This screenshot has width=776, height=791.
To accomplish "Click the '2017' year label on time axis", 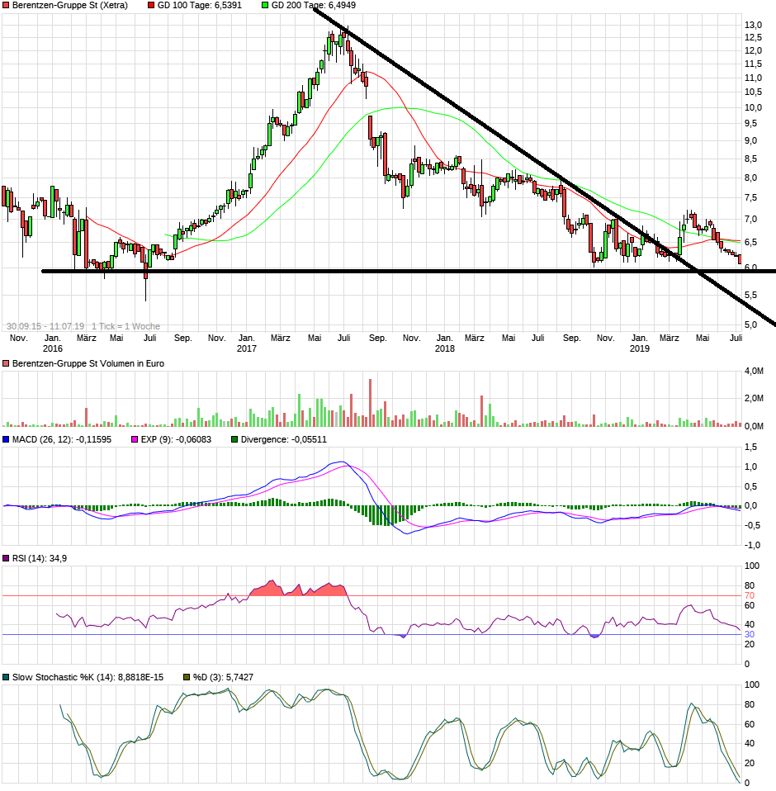I will [247, 348].
